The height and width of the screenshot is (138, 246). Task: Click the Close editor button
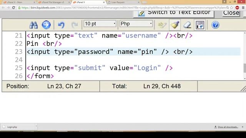point(231,13)
